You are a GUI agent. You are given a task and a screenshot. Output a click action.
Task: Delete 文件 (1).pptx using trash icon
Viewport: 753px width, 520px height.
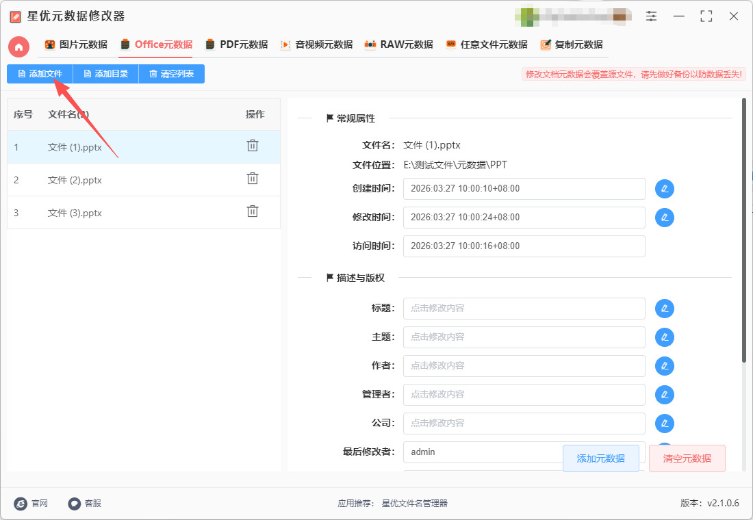253,146
